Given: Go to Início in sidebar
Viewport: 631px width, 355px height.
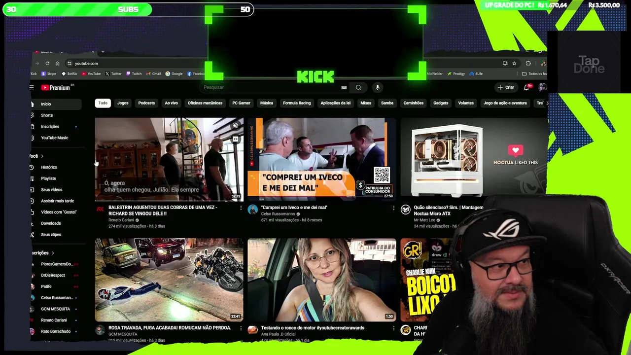Looking at the screenshot, I should pos(55,104).
